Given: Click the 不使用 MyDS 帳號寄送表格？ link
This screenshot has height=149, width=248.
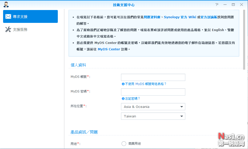Looking at the screenshot, I should point(146,84).
